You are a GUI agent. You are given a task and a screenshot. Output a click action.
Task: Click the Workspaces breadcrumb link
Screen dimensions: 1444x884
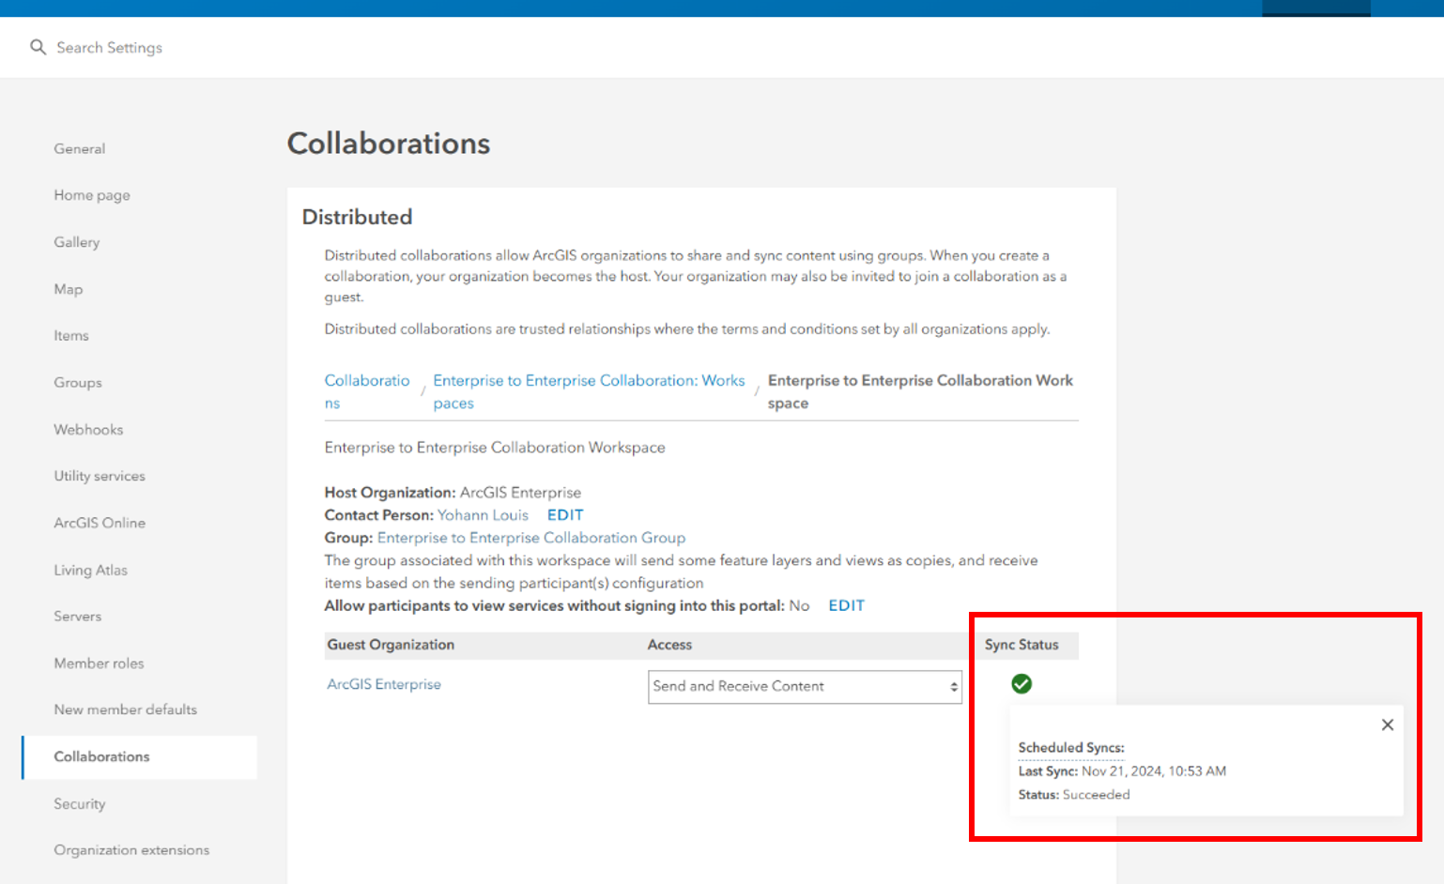click(x=589, y=391)
